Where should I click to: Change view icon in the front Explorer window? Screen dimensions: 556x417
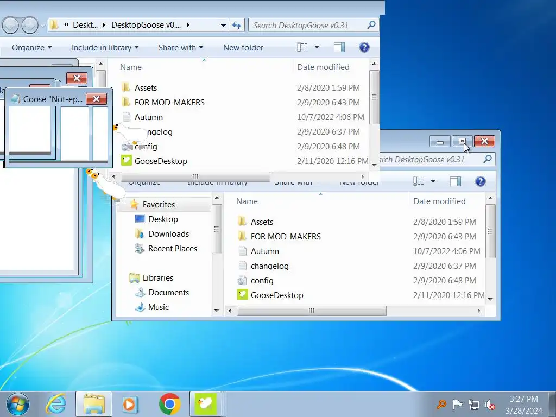tap(419, 181)
